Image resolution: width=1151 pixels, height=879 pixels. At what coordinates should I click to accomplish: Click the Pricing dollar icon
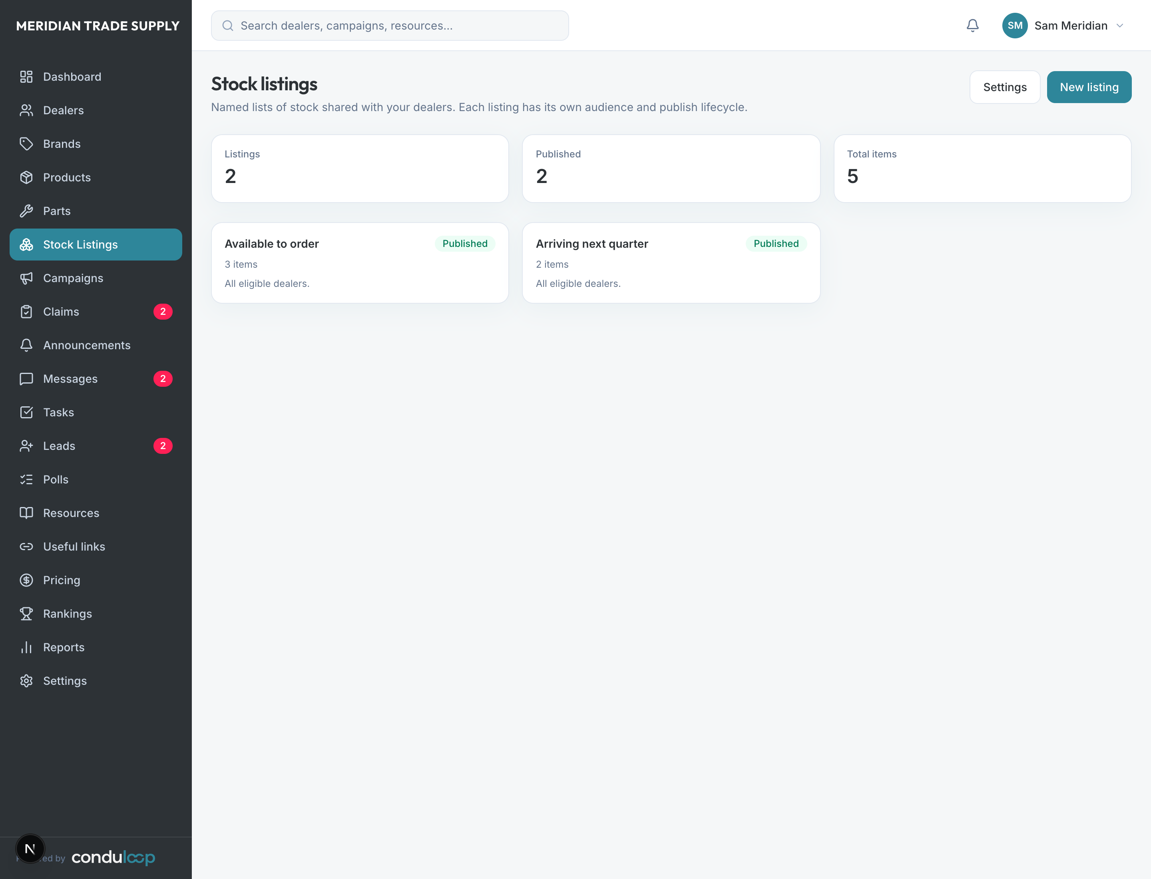(26, 580)
